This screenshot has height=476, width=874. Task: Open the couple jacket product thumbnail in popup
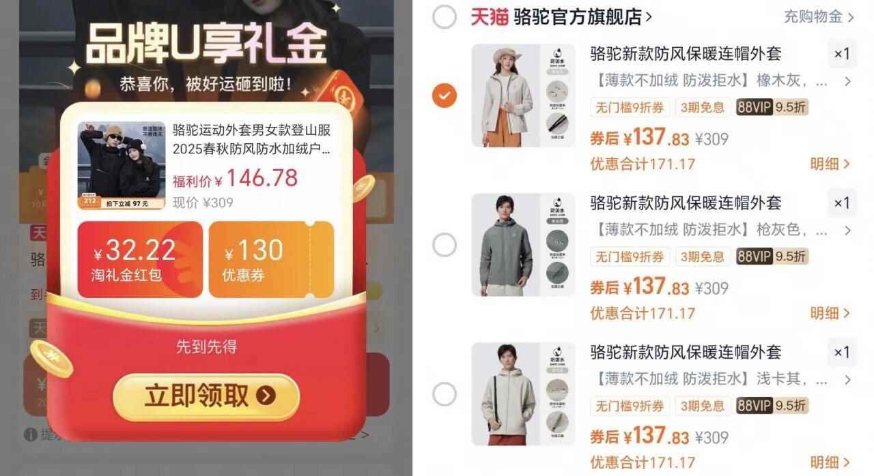point(122,166)
